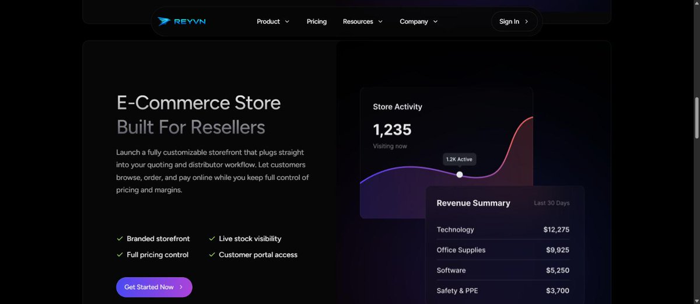Select the Software revenue row
The image size is (700, 304).
(503, 271)
